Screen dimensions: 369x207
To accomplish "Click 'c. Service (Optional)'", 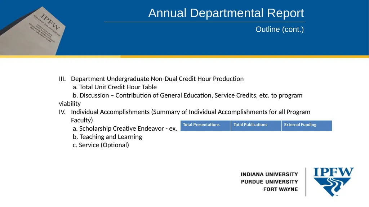I will [x=101, y=145].
